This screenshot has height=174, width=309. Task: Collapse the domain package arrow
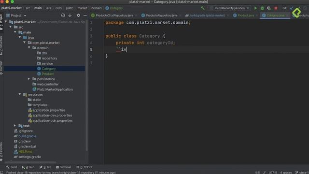(29, 48)
